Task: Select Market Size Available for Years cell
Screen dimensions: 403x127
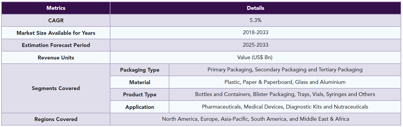Action: point(56,33)
